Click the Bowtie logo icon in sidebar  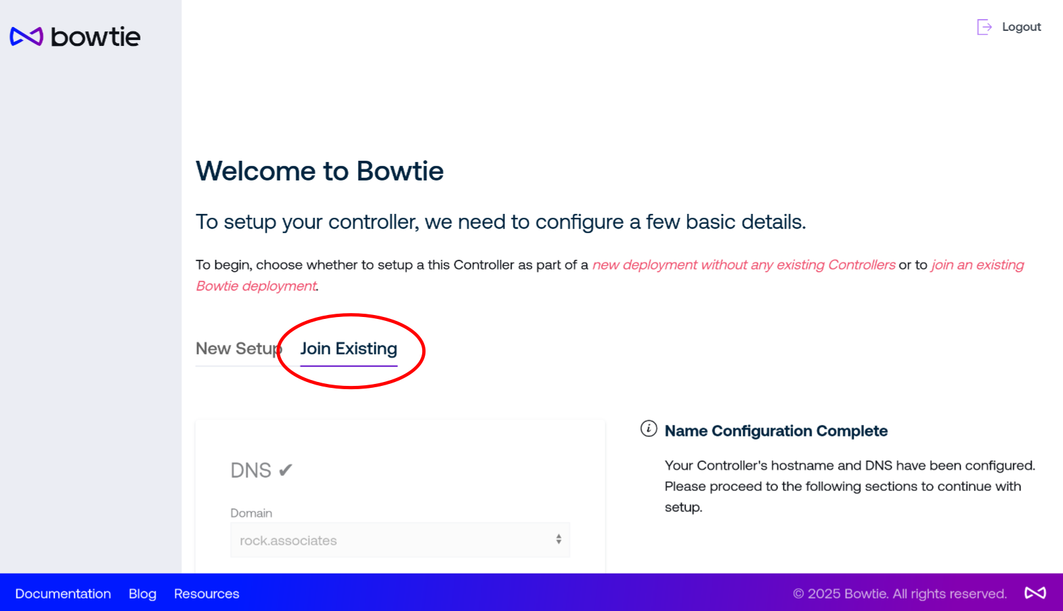tap(26, 37)
